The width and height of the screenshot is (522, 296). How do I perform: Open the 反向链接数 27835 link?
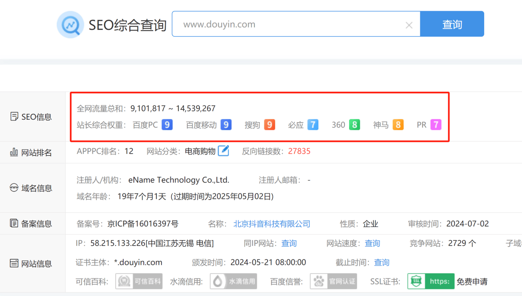[299, 151]
